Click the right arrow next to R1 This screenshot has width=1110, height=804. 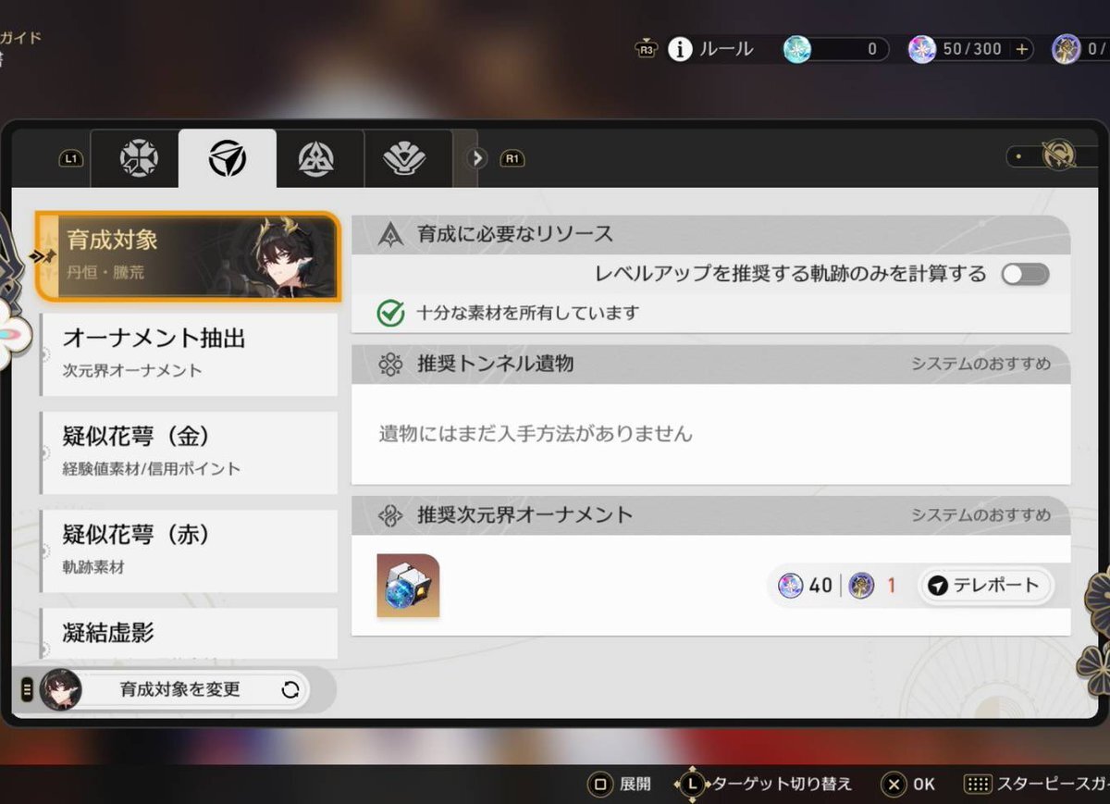(477, 158)
